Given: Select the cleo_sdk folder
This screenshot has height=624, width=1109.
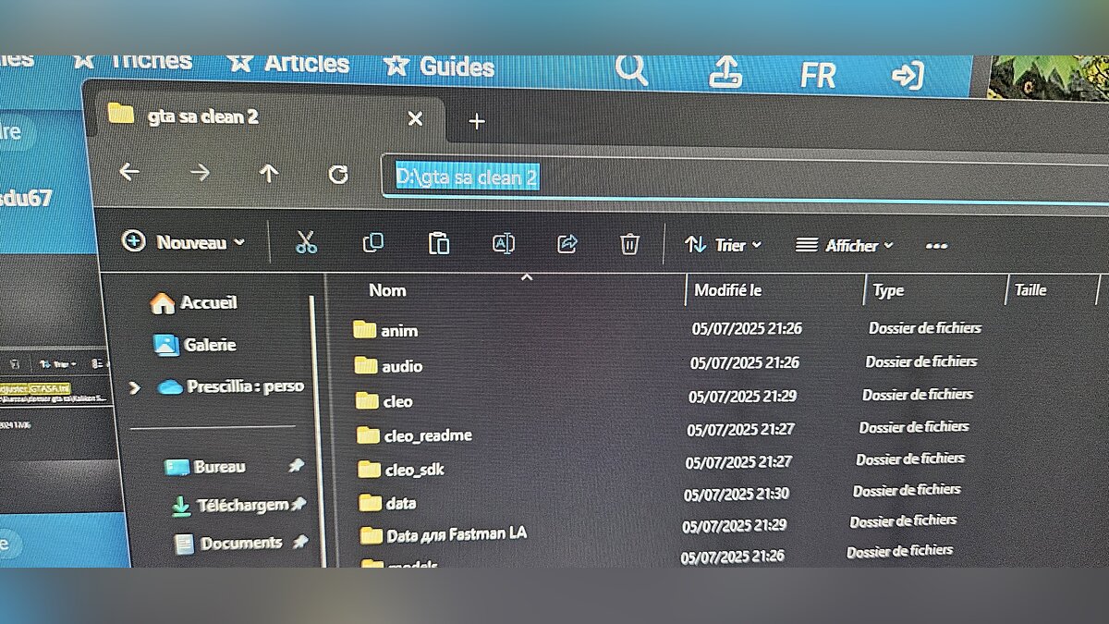Looking at the screenshot, I should pyautogui.click(x=413, y=470).
